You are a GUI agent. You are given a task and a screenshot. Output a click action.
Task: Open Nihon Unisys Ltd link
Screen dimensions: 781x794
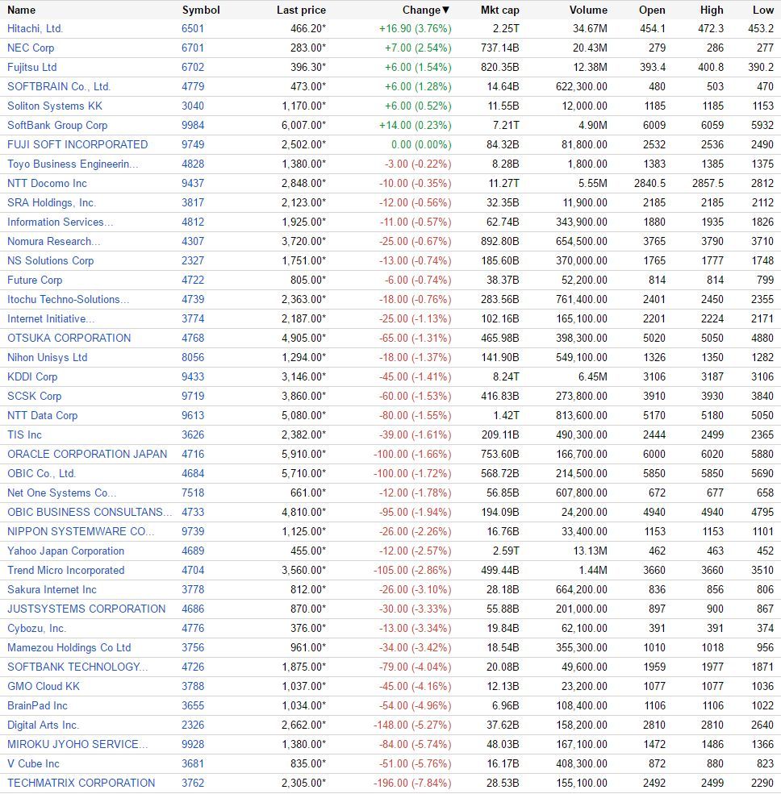(47, 358)
